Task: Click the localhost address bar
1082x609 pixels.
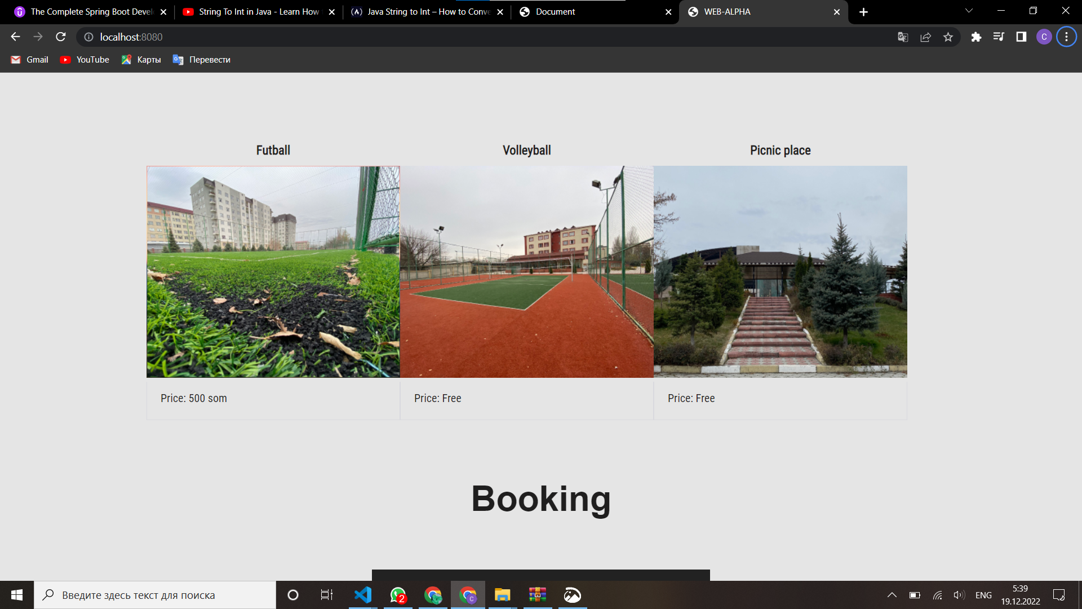Action: pos(451,37)
